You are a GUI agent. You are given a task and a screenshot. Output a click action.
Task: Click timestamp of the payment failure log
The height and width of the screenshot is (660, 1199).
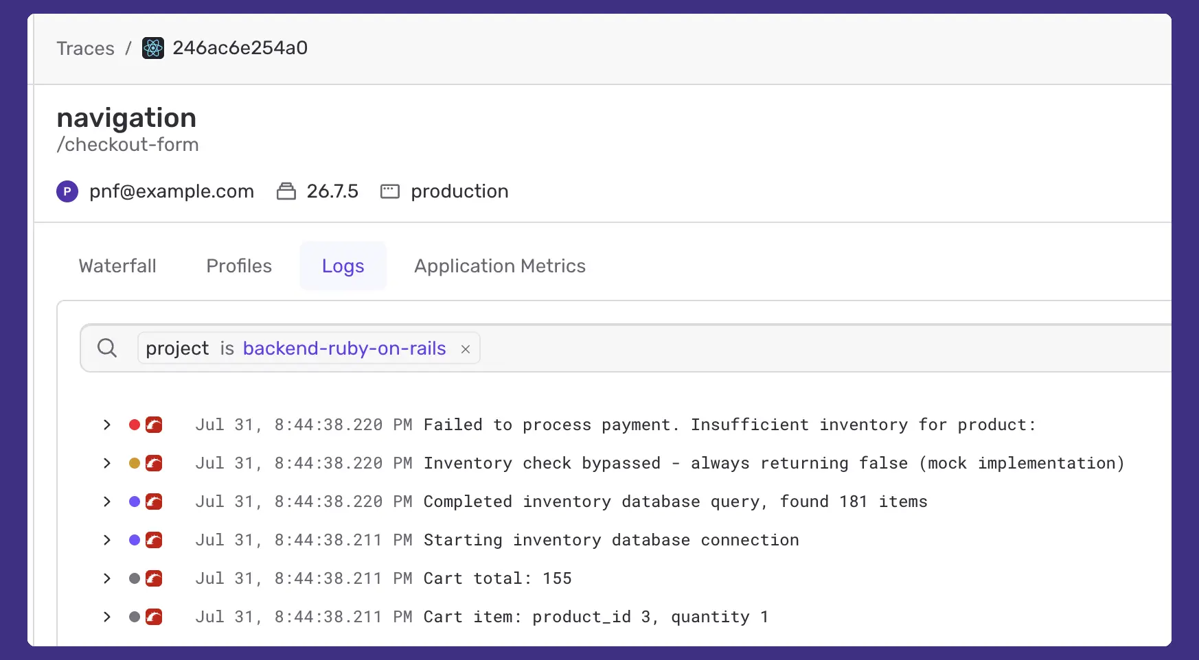coord(304,425)
